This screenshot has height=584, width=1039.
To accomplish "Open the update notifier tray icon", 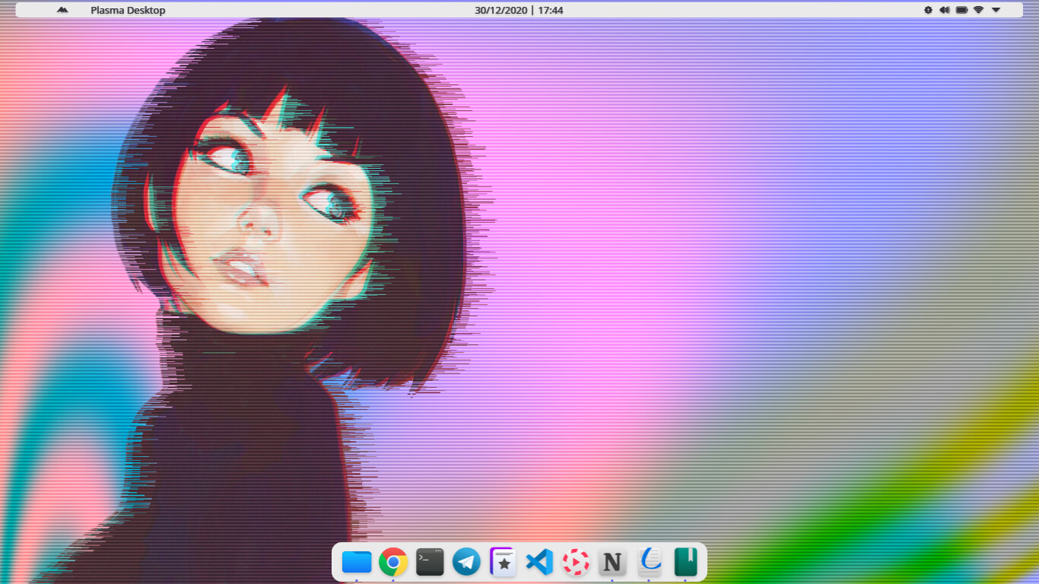I will coord(928,10).
